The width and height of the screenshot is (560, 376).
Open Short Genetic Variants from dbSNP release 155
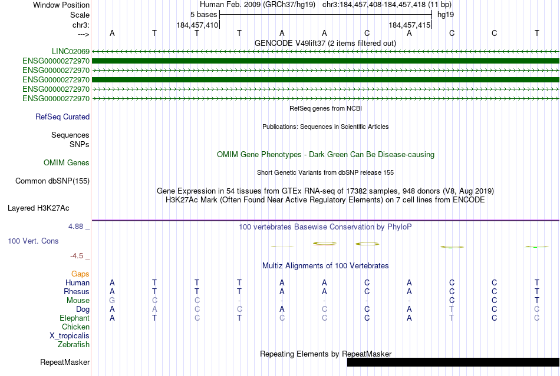click(325, 172)
